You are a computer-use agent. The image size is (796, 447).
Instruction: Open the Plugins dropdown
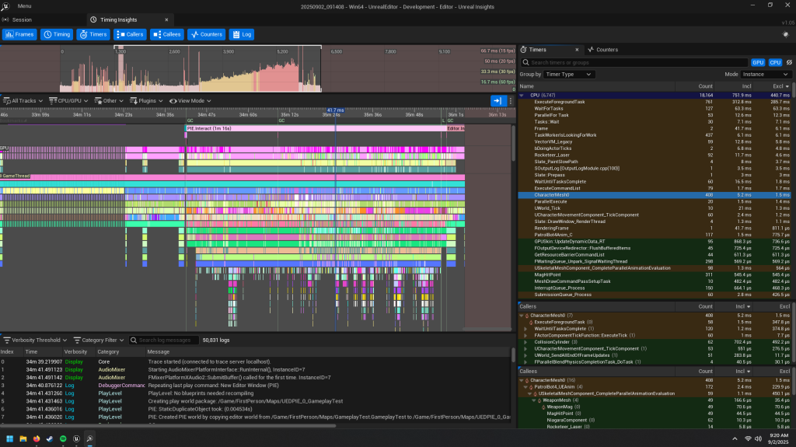pyautogui.click(x=146, y=100)
